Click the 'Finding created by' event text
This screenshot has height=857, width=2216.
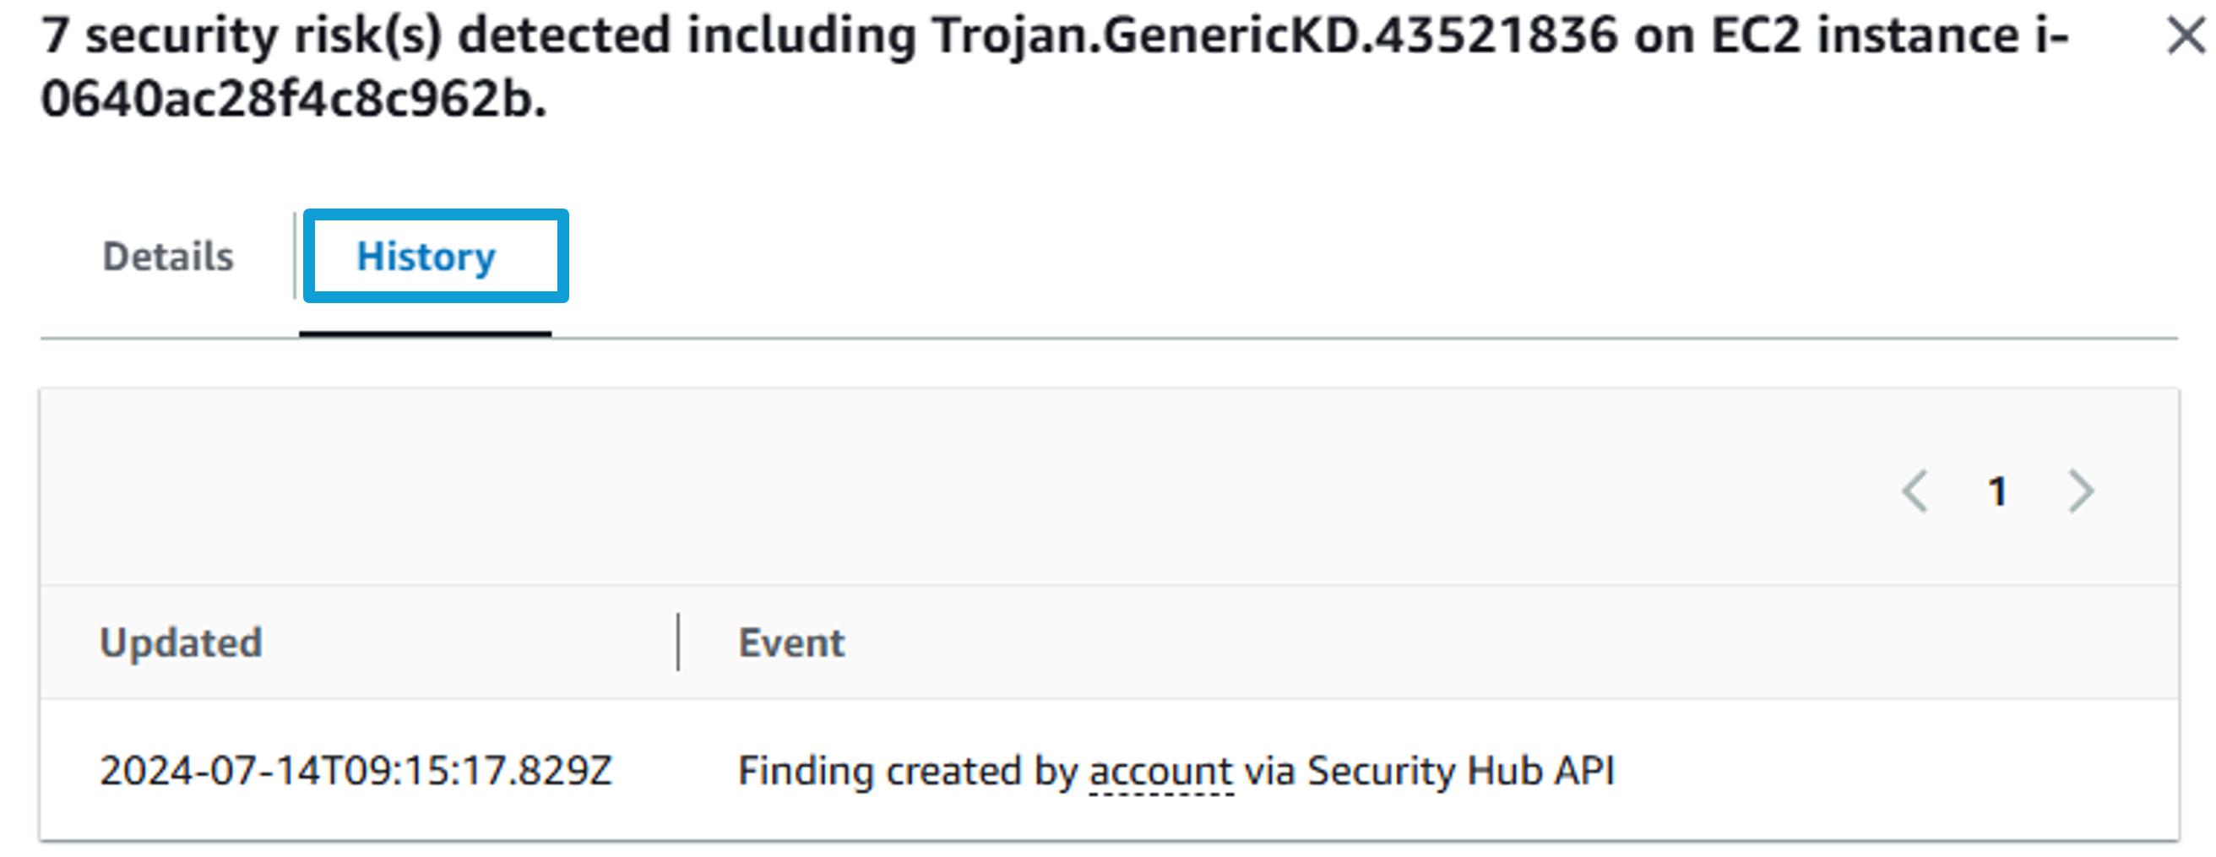pyautogui.click(x=908, y=772)
